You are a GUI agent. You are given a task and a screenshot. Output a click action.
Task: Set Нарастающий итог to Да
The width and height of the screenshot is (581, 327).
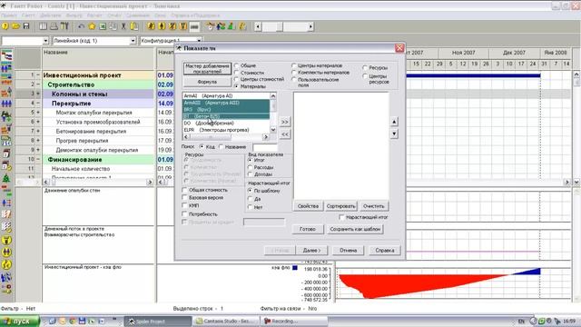pyautogui.click(x=251, y=199)
